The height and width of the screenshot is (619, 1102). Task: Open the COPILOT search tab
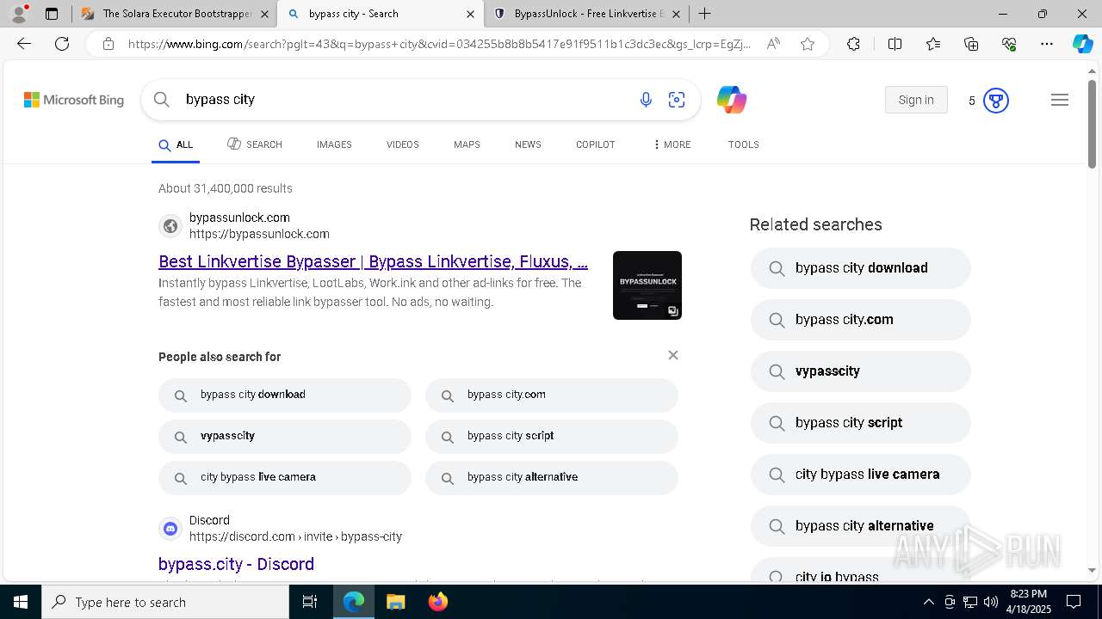click(596, 144)
